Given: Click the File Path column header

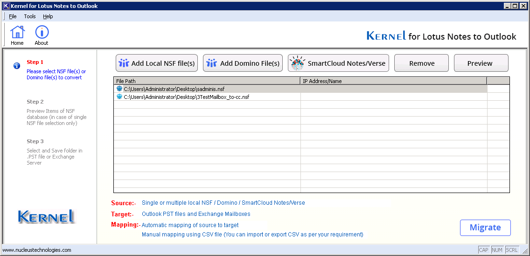Looking at the screenshot, I should pyautogui.click(x=207, y=81).
